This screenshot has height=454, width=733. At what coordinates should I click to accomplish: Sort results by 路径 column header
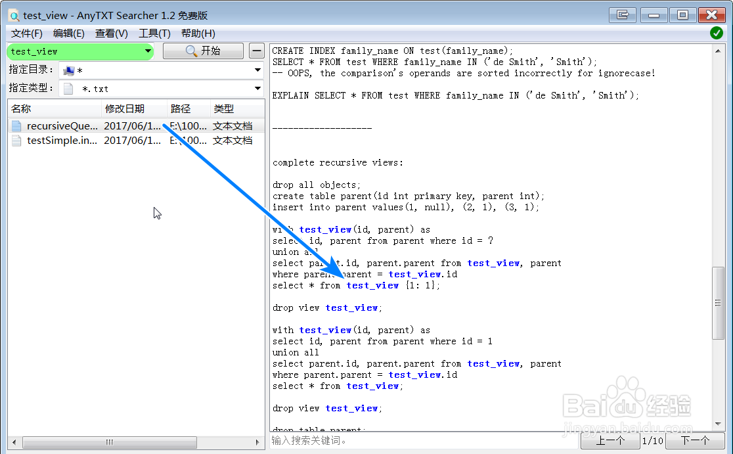pyautogui.click(x=189, y=109)
